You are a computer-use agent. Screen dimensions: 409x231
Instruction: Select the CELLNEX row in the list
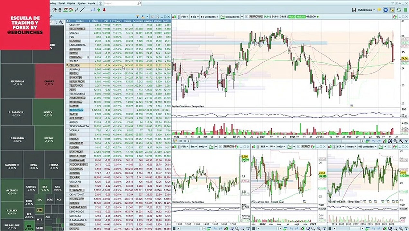point(119,65)
